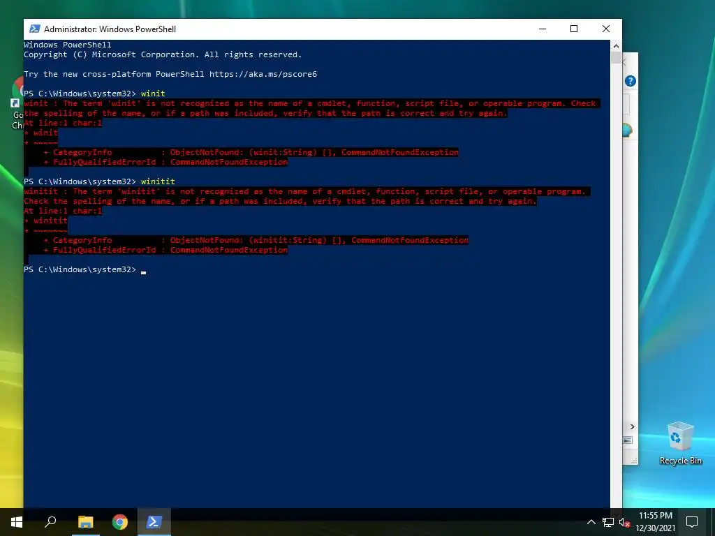Viewport: 715px width, 536px height.
Task: Click the small picture icon in the background window
Action: [628, 440]
